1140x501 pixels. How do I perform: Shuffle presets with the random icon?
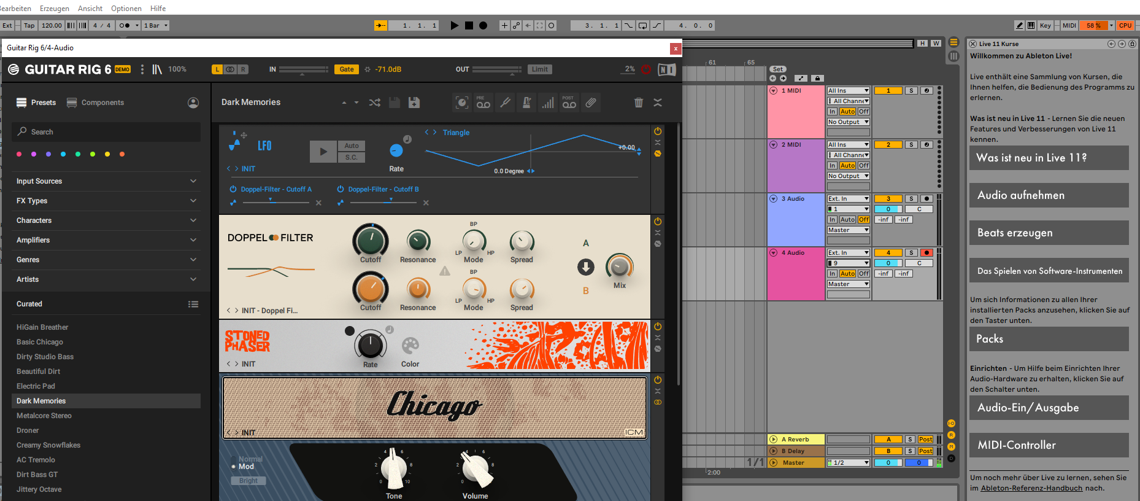[374, 103]
